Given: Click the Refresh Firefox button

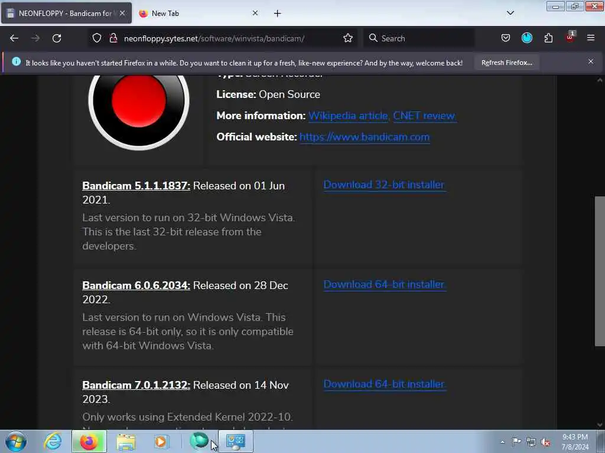Looking at the screenshot, I should (x=506, y=63).
